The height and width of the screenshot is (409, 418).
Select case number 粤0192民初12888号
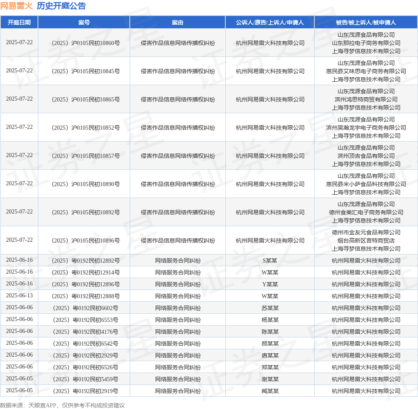tap(86, 296)
